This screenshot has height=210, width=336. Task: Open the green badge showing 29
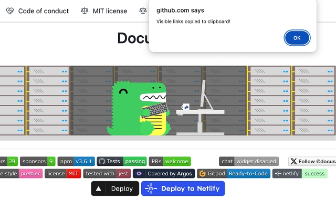(x=9, y=161)
